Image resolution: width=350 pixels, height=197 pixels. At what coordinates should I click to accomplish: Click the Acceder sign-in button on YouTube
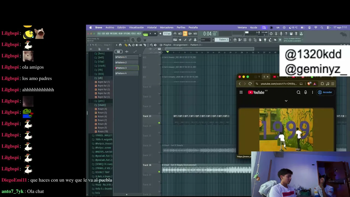(325, 92)
